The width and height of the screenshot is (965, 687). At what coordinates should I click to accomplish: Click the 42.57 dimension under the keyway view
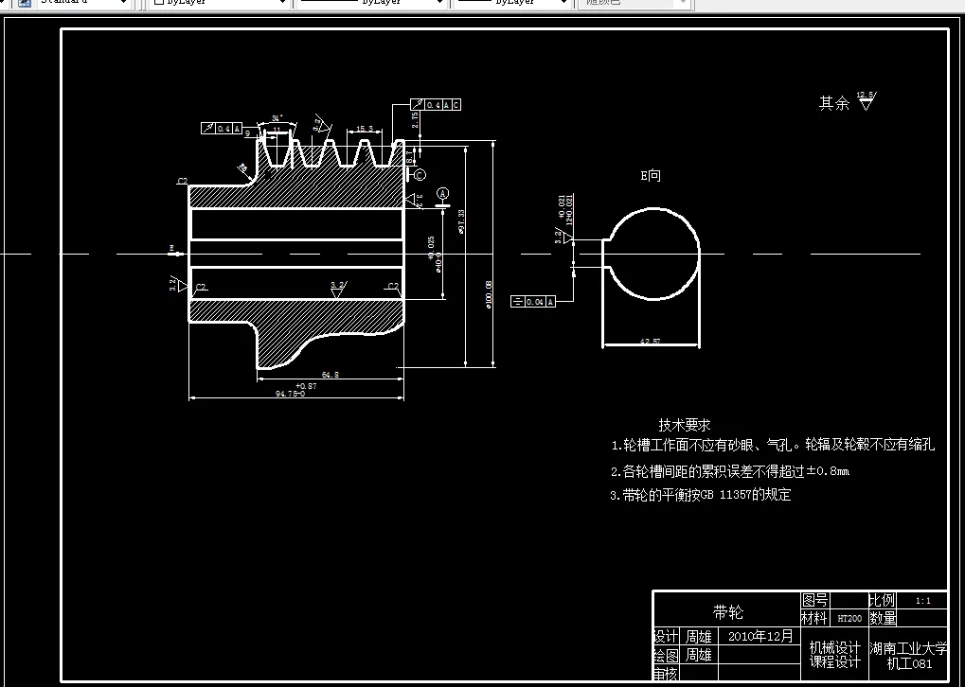click(651, 341)
